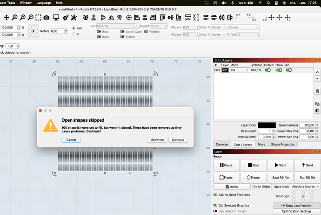
Task: Click the Pan view hand tool
Action: coord(7,17)
